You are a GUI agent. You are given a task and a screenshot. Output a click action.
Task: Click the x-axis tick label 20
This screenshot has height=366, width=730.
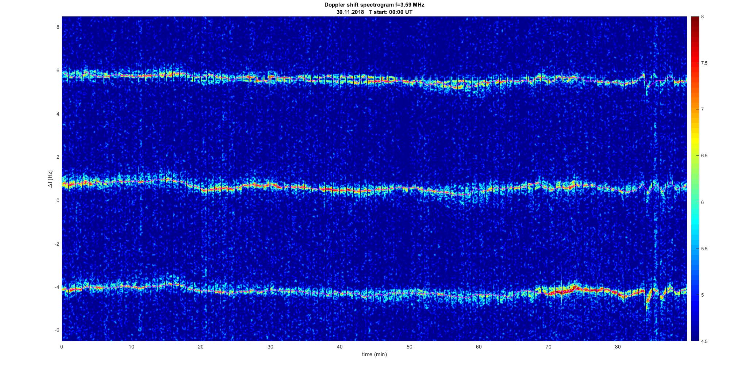click(x=201, y=346)
